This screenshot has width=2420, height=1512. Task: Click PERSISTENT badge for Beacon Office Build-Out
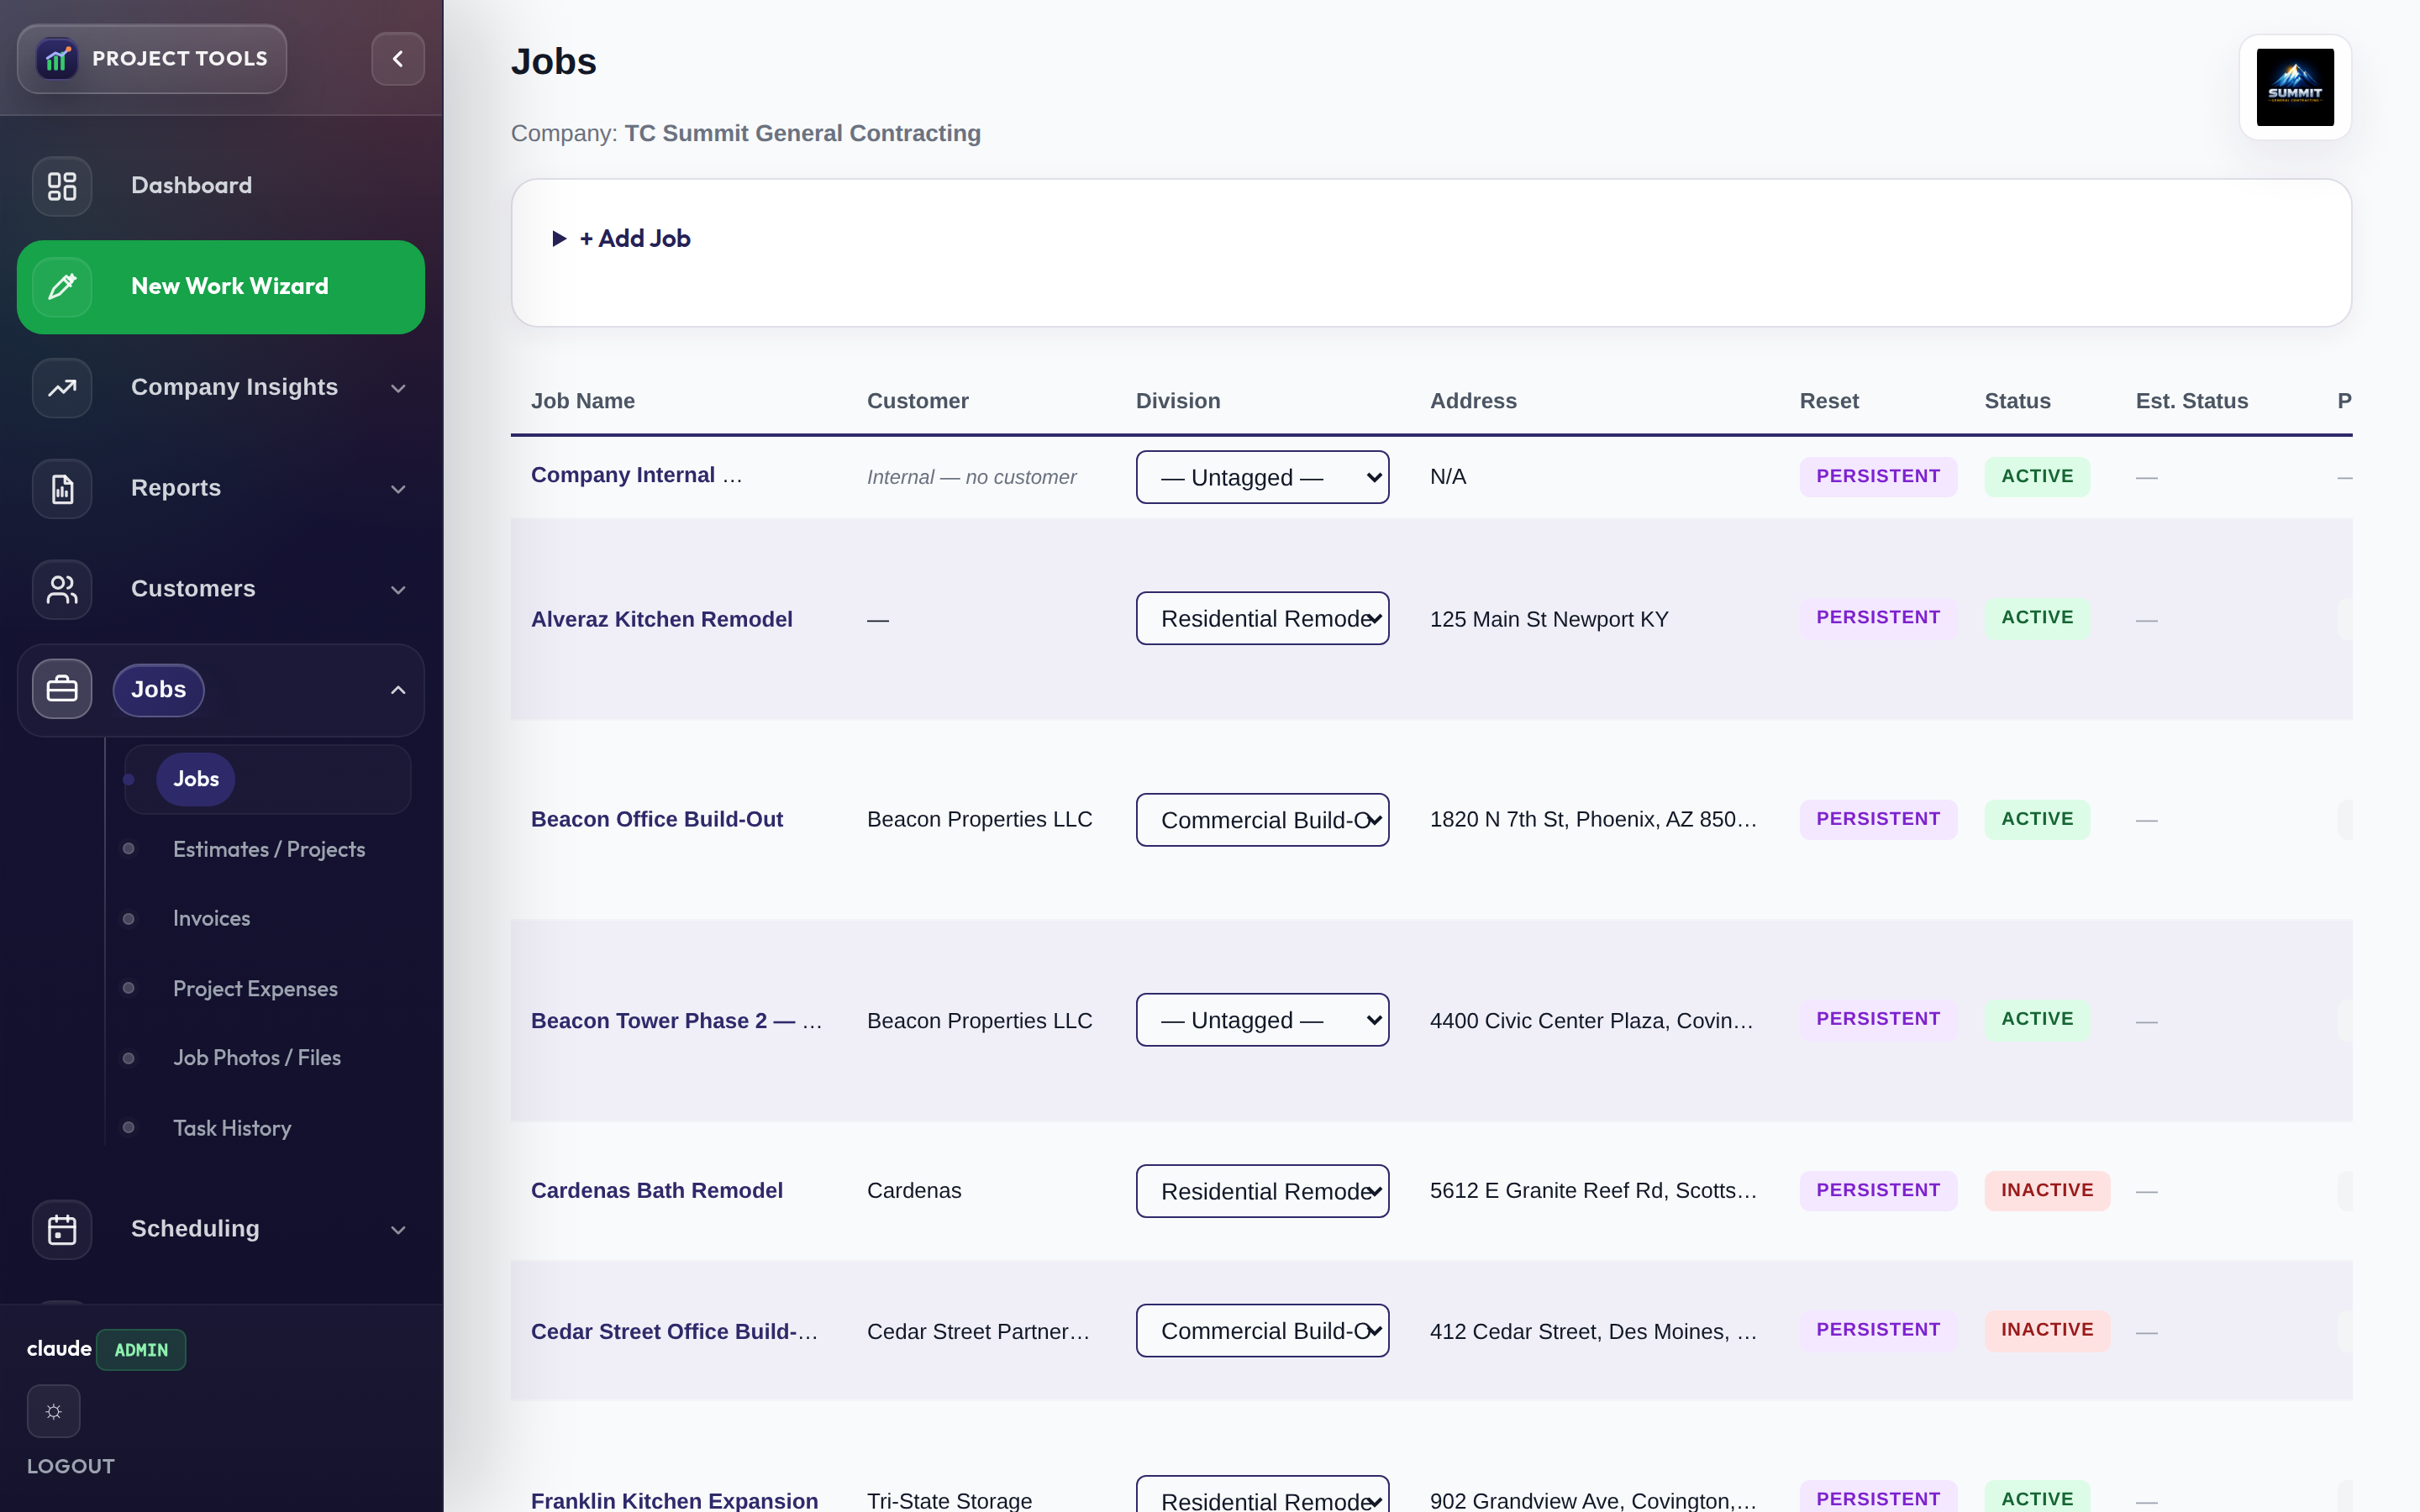point(1878,820)
